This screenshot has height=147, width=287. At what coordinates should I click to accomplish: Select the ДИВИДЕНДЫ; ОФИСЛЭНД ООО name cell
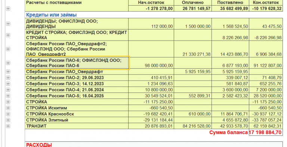pyautogui.click(x=77, y=24)
